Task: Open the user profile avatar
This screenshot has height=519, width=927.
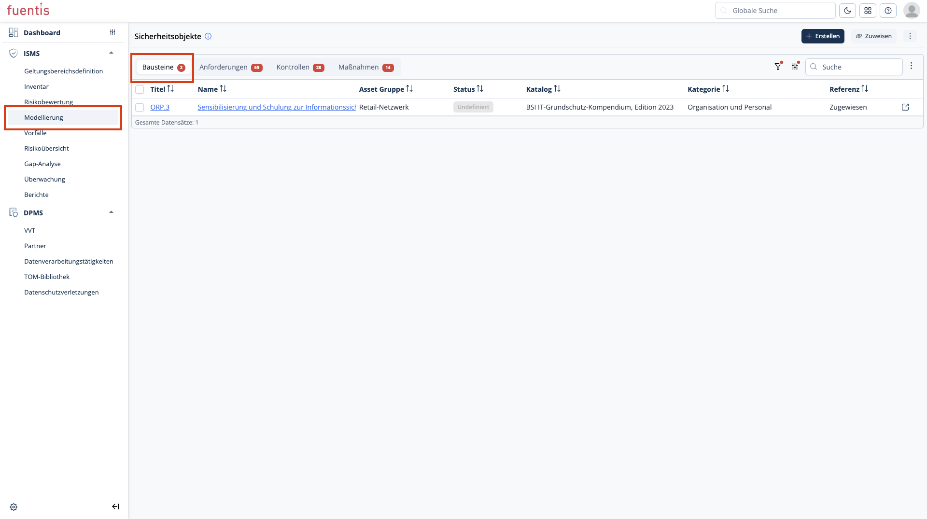Action: click(x=912, y=10)
